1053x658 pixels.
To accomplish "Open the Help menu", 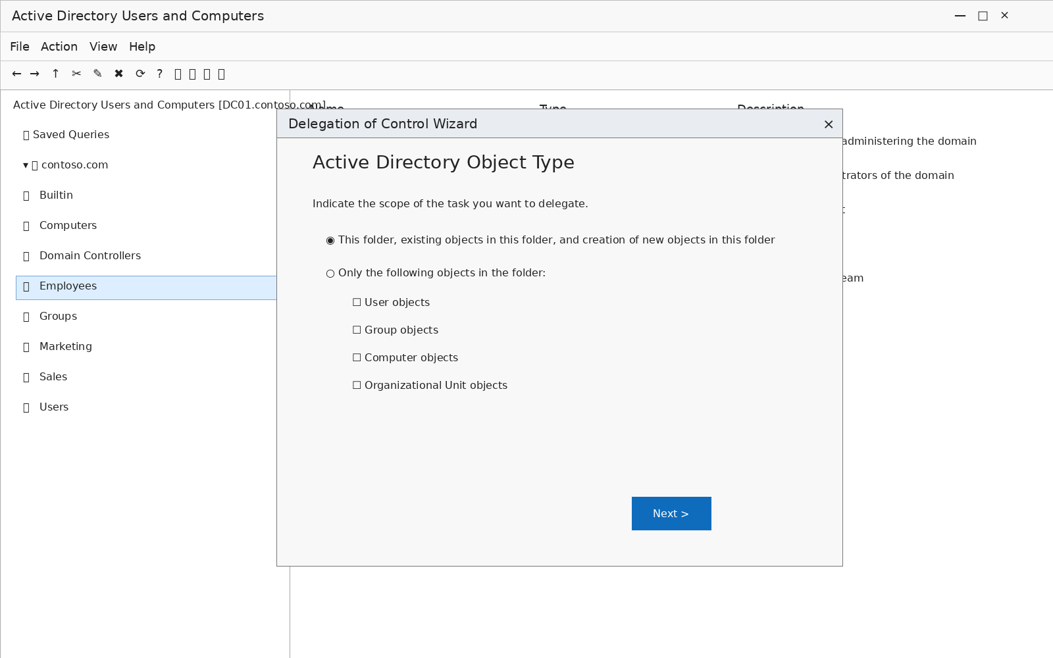I will click(x=142, y=47).
